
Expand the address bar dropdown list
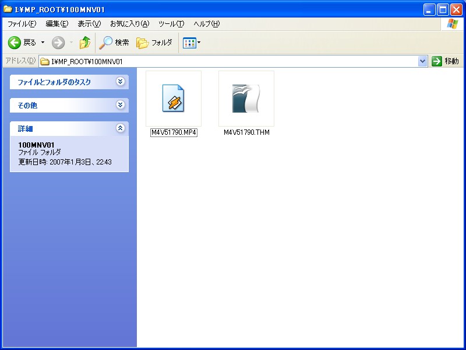pos(422,61)
